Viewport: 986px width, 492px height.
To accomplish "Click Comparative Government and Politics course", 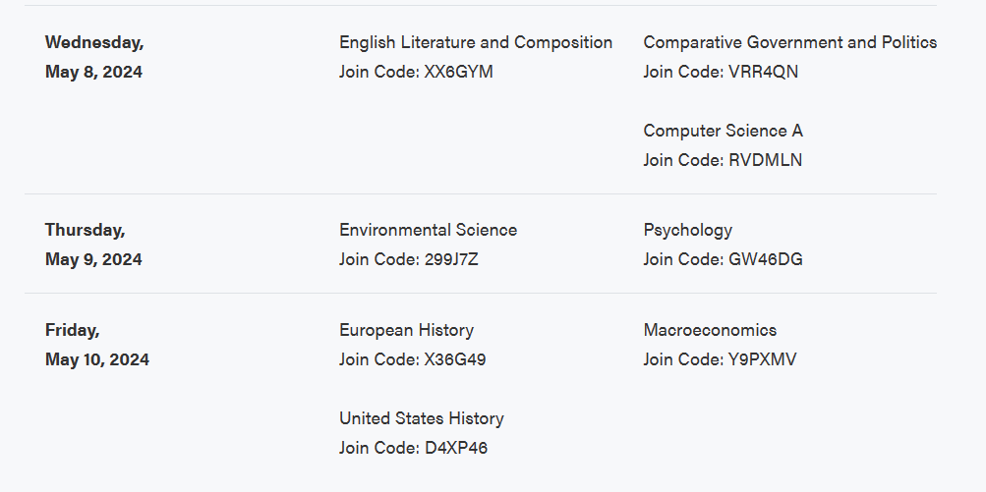I will 789,42.
